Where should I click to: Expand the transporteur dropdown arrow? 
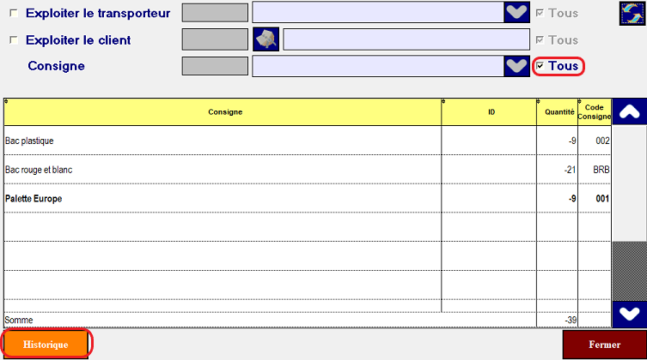(x=516, y=13)
